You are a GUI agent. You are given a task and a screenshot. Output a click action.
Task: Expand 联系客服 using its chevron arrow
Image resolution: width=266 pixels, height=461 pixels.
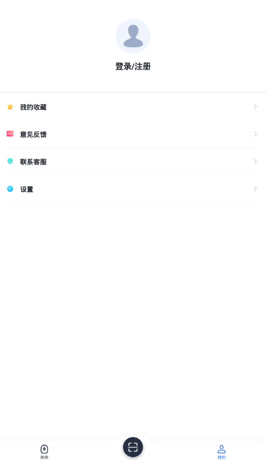[x=255, y=161]
